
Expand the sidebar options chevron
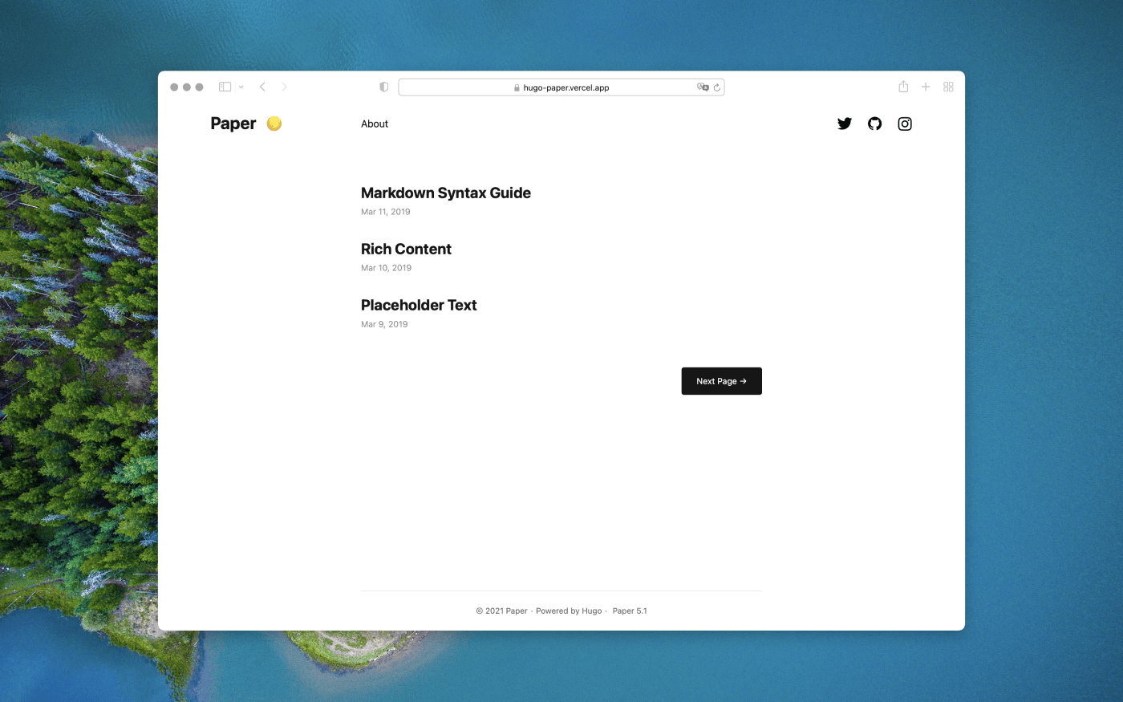pyautogui.click(x=241, y=87)
